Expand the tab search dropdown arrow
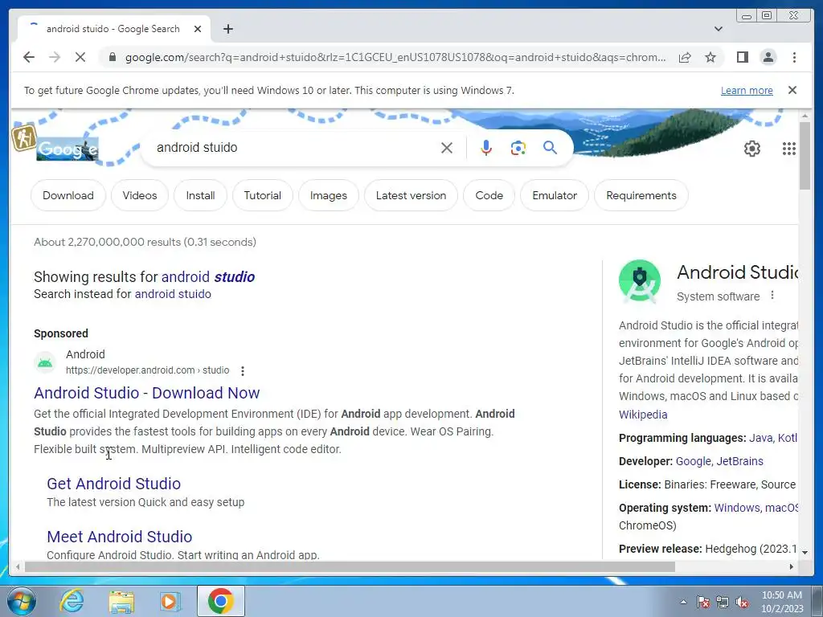Screen dimensions: 823x617 pyautogui.click(x=719, y=29)
